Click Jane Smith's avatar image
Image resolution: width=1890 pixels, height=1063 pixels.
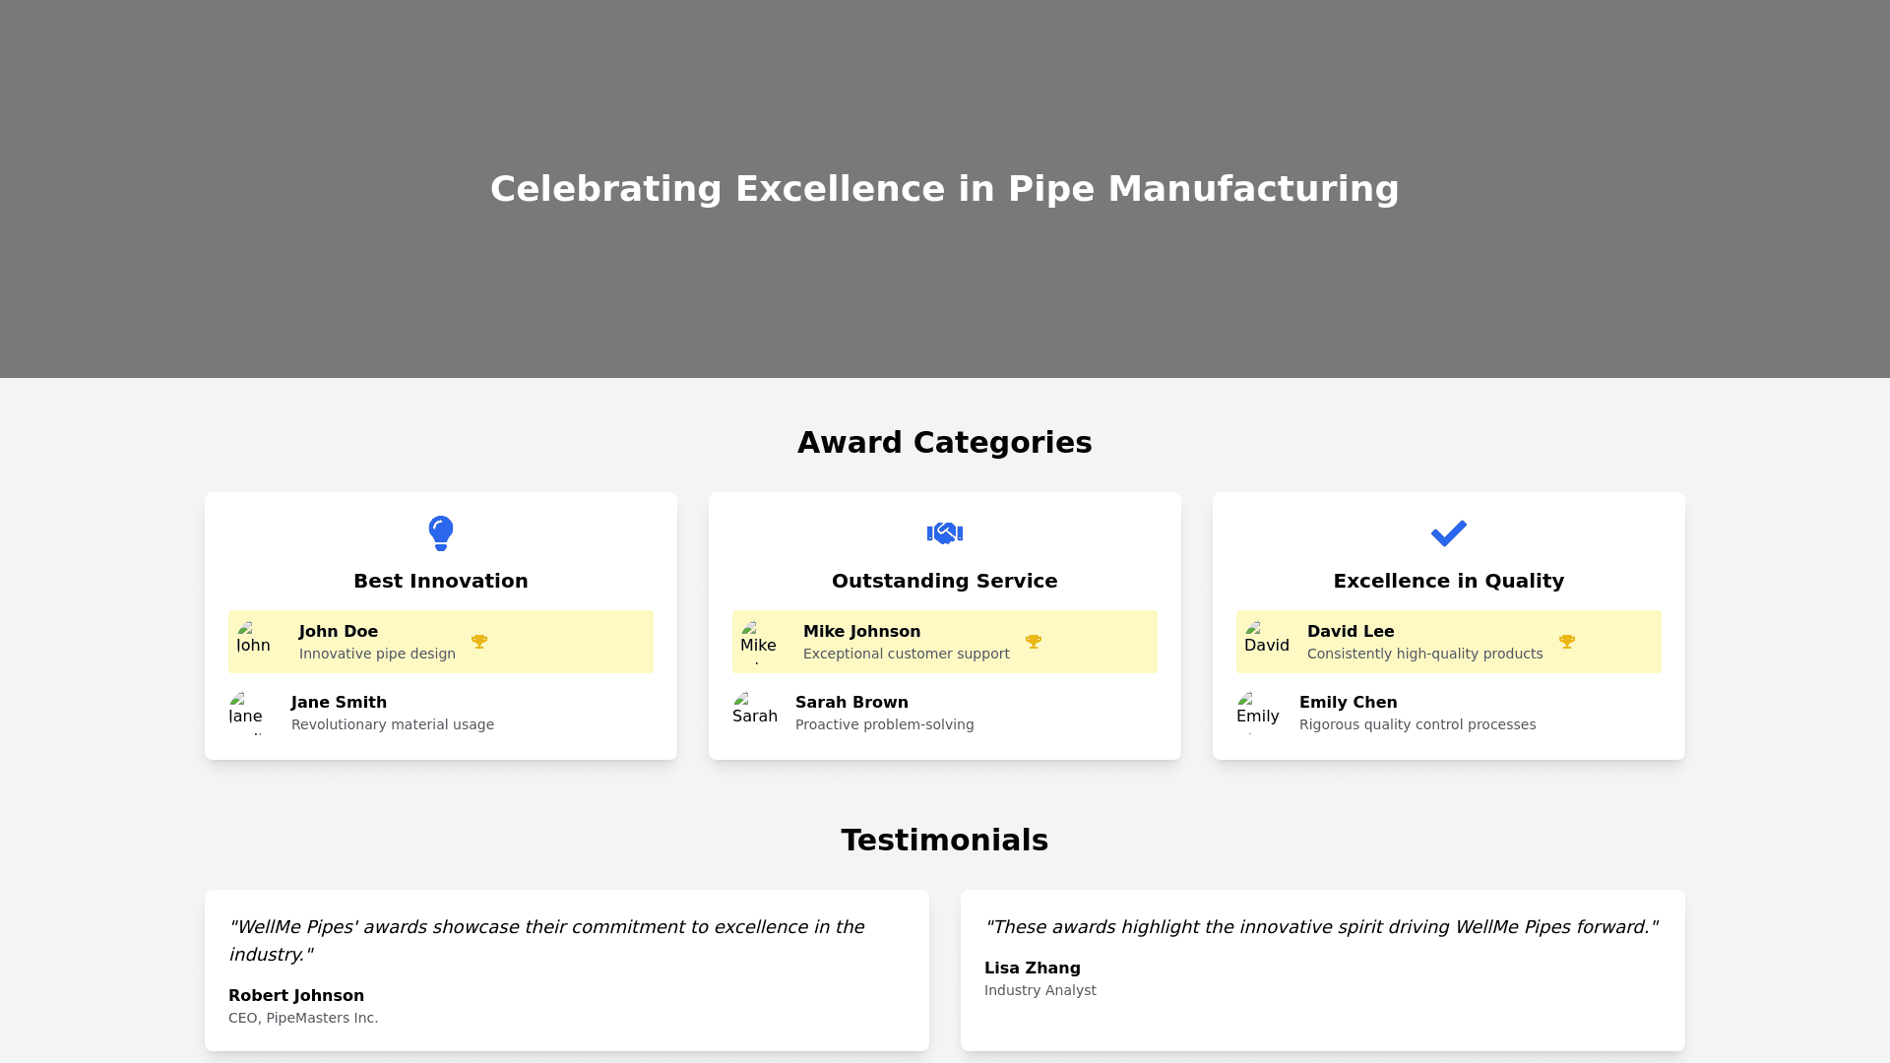[250, 713]
